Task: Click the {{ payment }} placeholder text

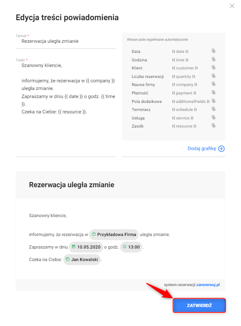Action: point(184,93)
